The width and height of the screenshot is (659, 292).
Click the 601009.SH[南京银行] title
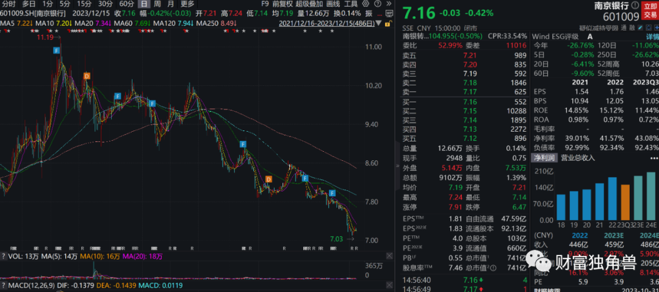(x=32, y=13)
